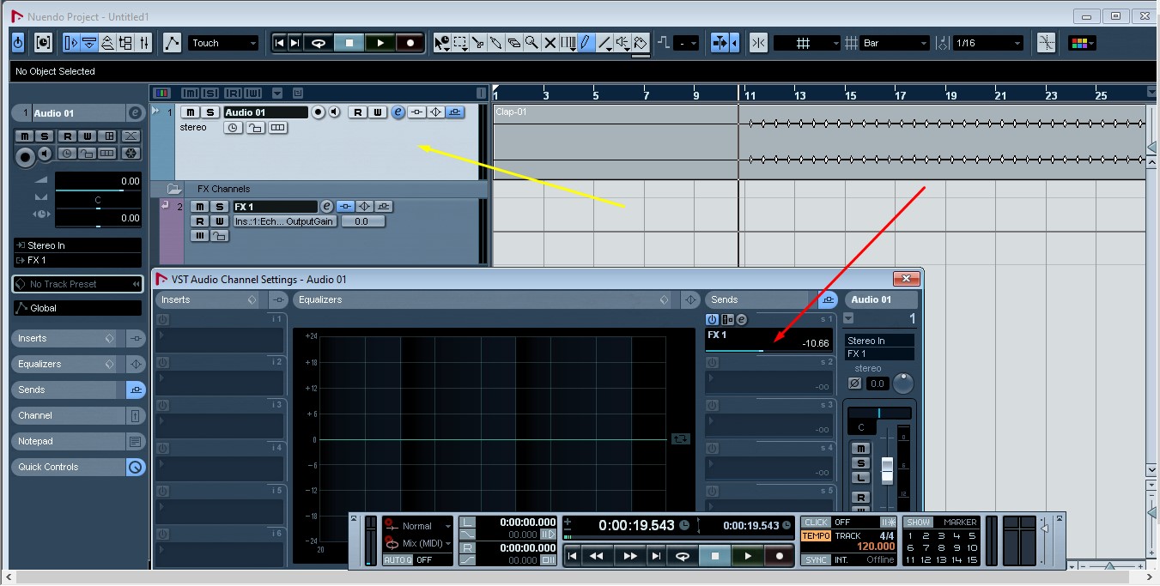Select the Line tool
Screen dimensions: 1160x586
(x=604, y=42)
